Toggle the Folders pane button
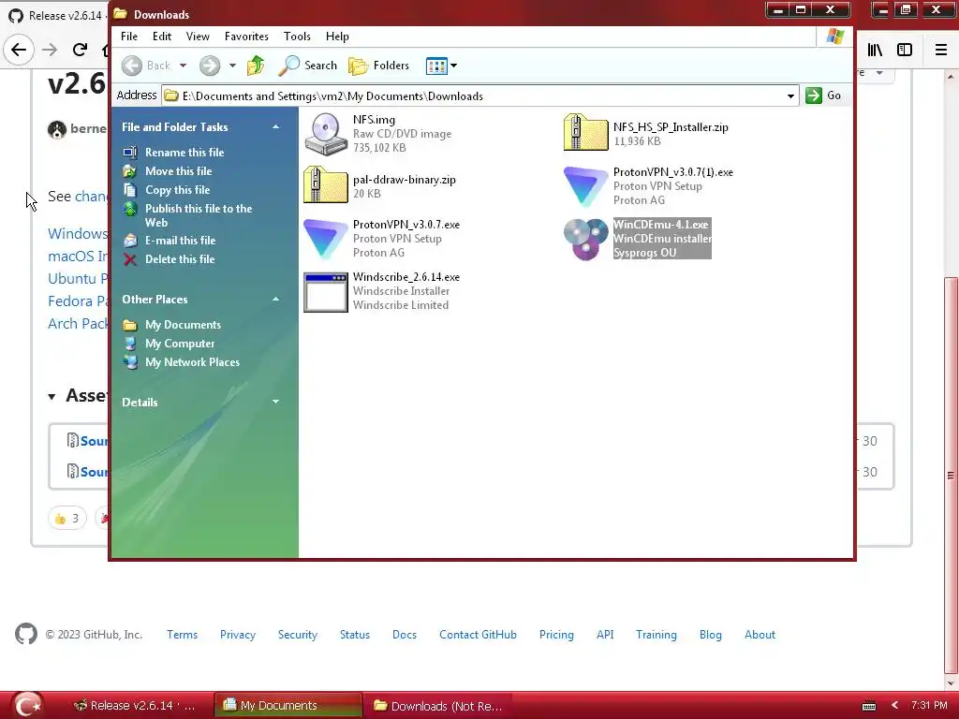Image resolution: width=959 pixels, height=719 pixels. tap(378, 66)
